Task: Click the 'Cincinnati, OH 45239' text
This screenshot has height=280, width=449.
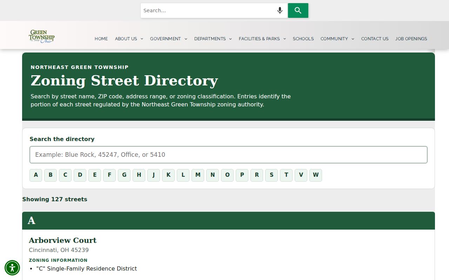Action: [59, 250]
